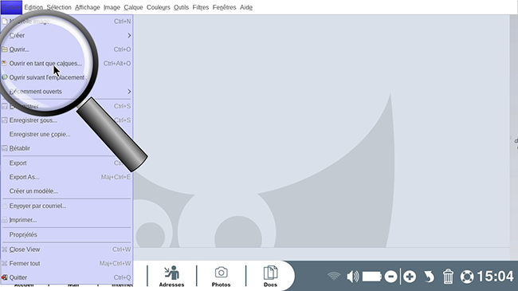Click Quitter to exit
The width and height of the screenshot is (518, 291).
tap(67, 277)
